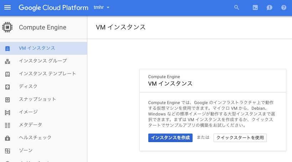Screen dimensions: 292x162
Task: Click the スナップショット sidebar icon
Action: [x=7, y=99]
